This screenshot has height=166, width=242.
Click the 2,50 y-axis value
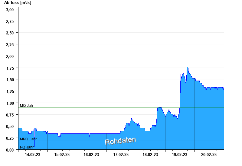pos(10,33)
